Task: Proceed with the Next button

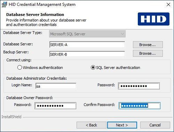Action: [x=122, y=125]
